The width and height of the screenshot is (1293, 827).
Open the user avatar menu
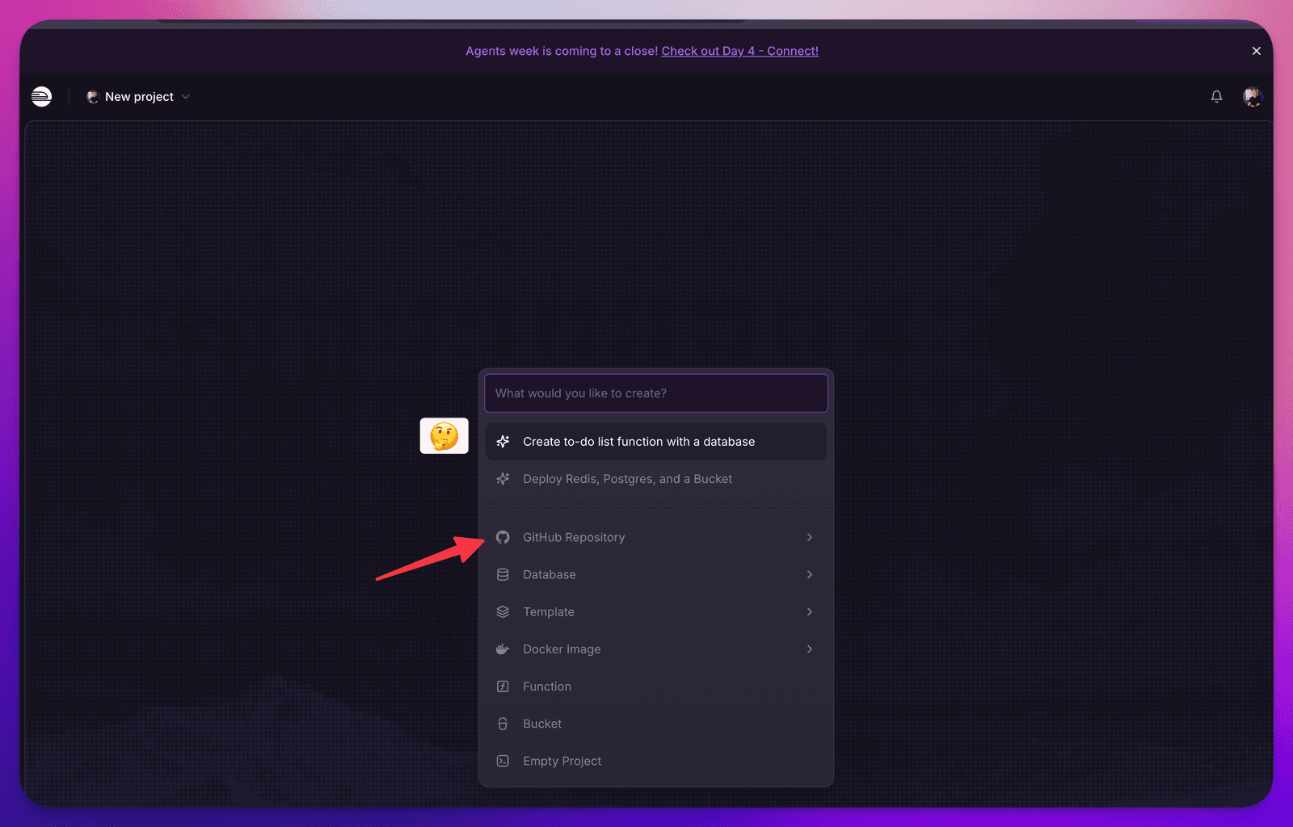tap(1253, 97)
